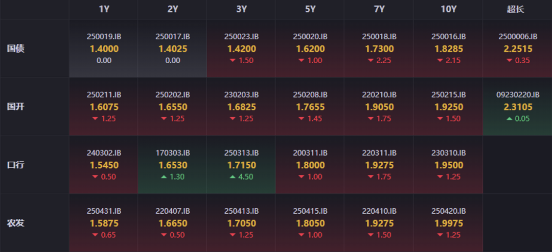Click bond code 170303.IB

pos(173,153)
